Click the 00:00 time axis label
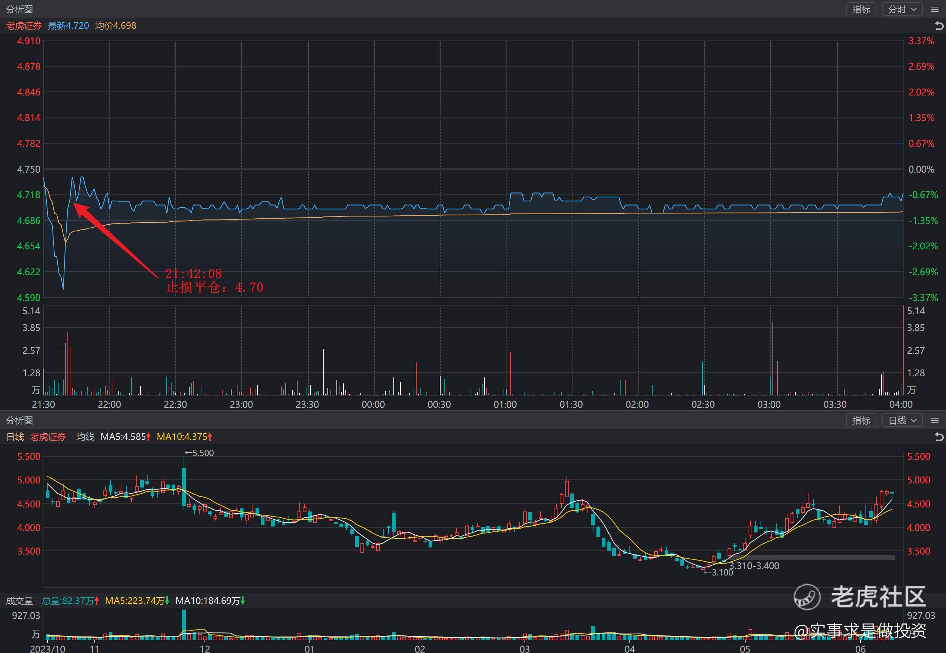 click(x=373, y=404)
